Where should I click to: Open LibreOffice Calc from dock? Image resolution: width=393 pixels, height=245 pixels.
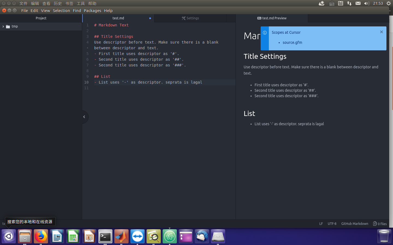(73, 236)
